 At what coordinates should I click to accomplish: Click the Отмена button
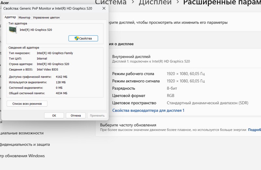pos(76,115)
